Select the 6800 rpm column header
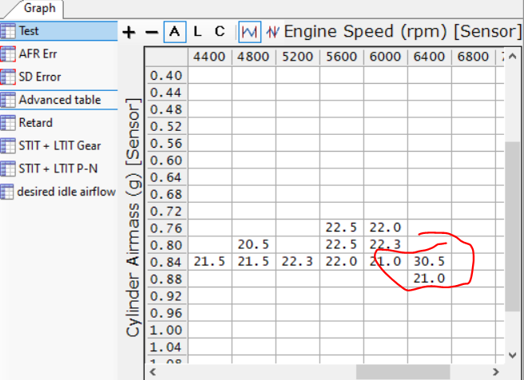524x380 pixels. click(x=473, y=57)
